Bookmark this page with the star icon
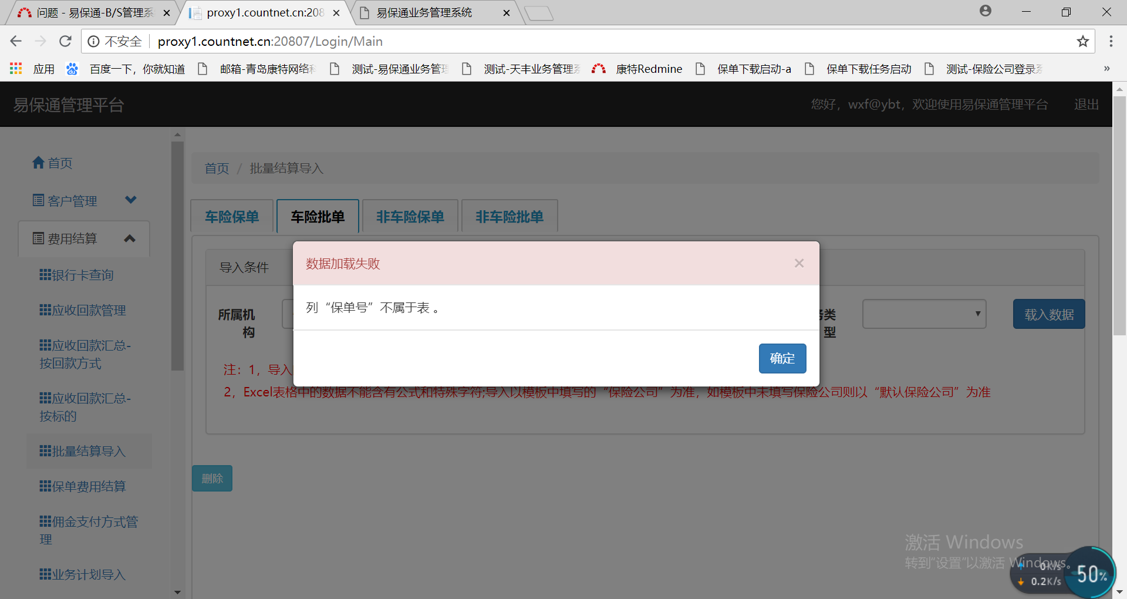1127x599 pixels. tap(1083, 41)
